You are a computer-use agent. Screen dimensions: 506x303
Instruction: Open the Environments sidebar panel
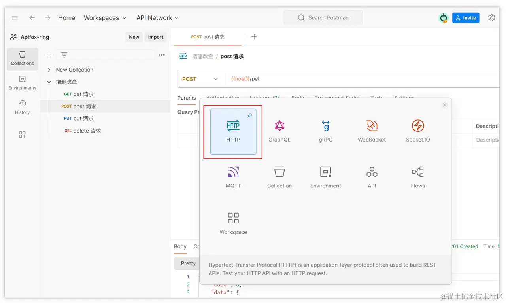click(23, 83)
